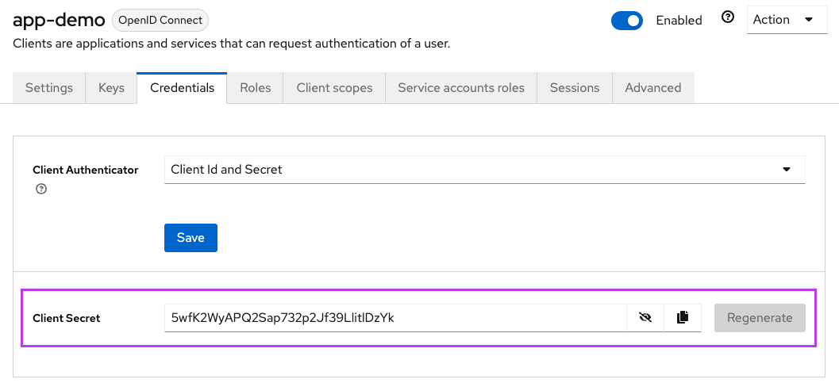Click inside the Client Secret field

pyautogui.click(x=394, y=318)
